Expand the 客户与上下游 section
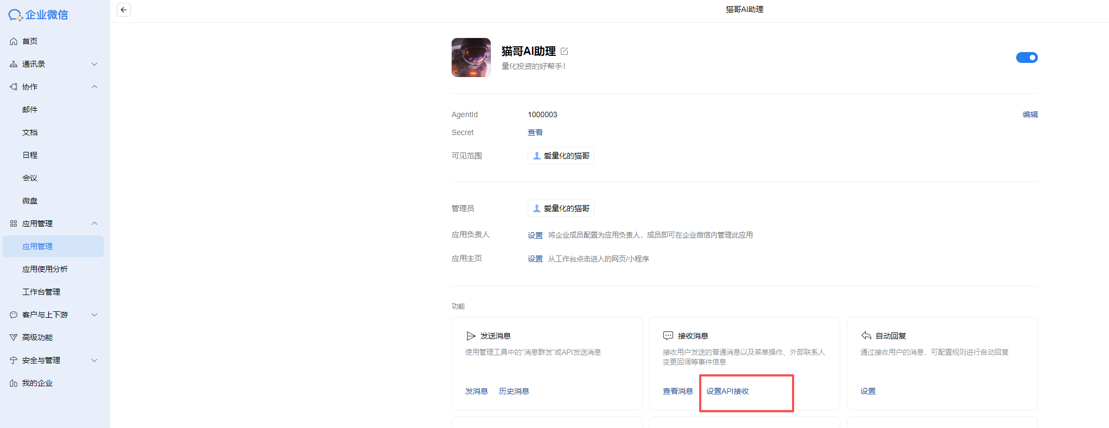Screen dimensions: 1109x428 point(94,315)
